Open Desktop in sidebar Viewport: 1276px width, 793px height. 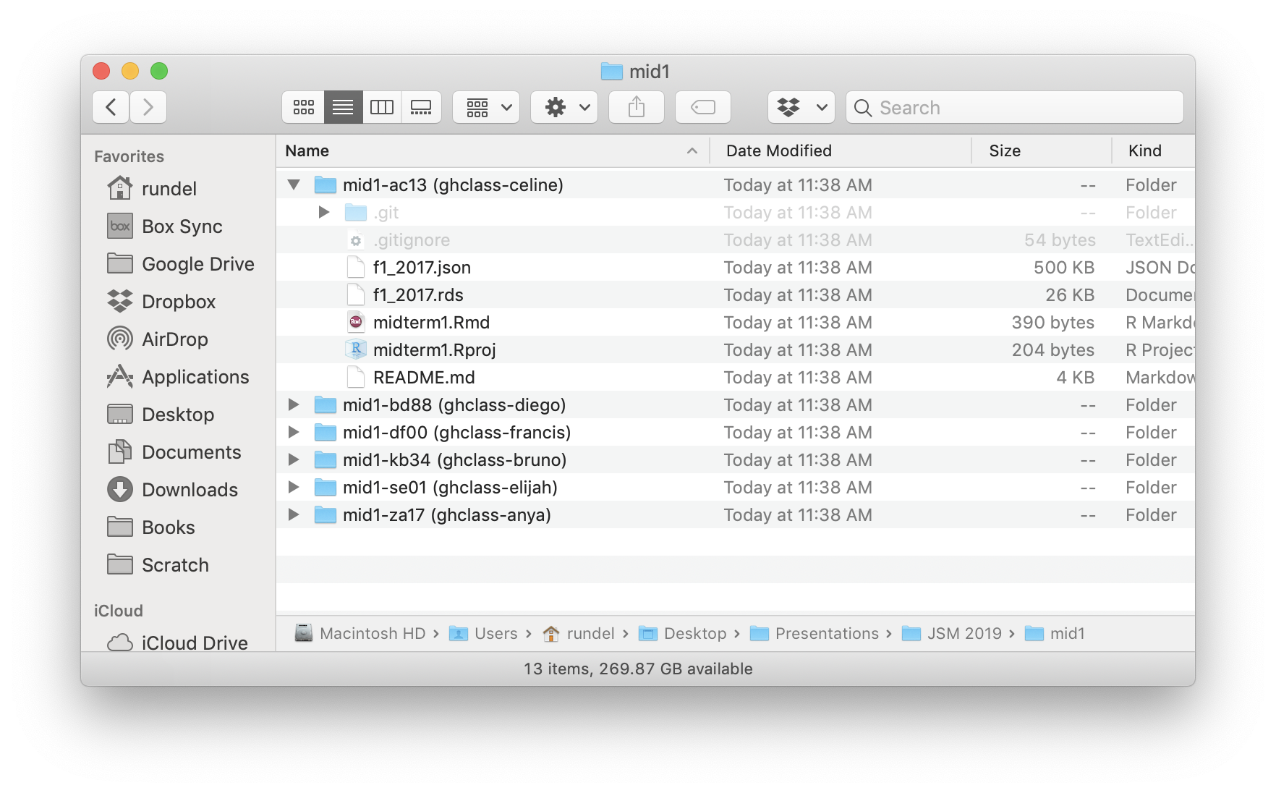[161, 415]
